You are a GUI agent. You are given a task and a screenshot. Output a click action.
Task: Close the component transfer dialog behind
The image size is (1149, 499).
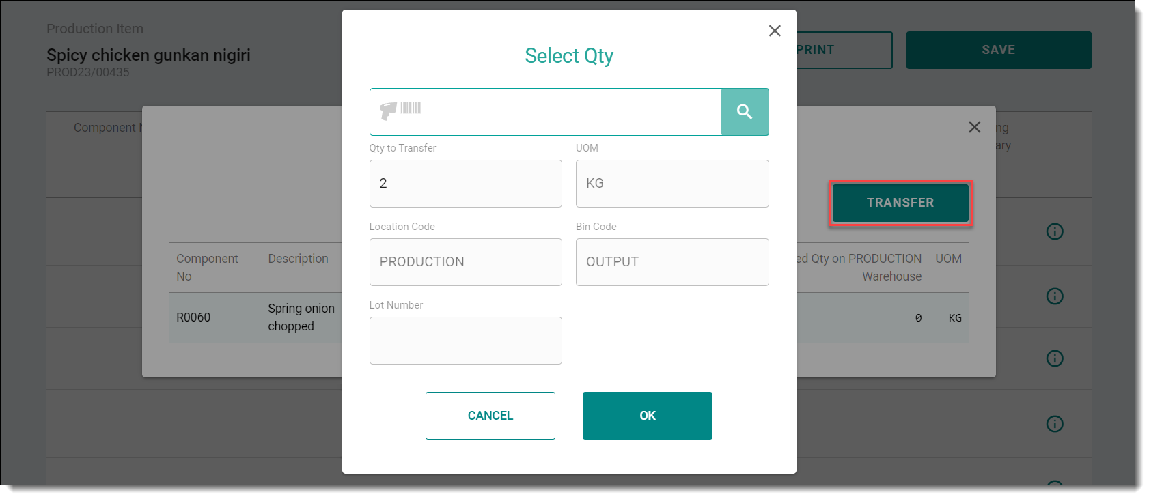[974, 127]
